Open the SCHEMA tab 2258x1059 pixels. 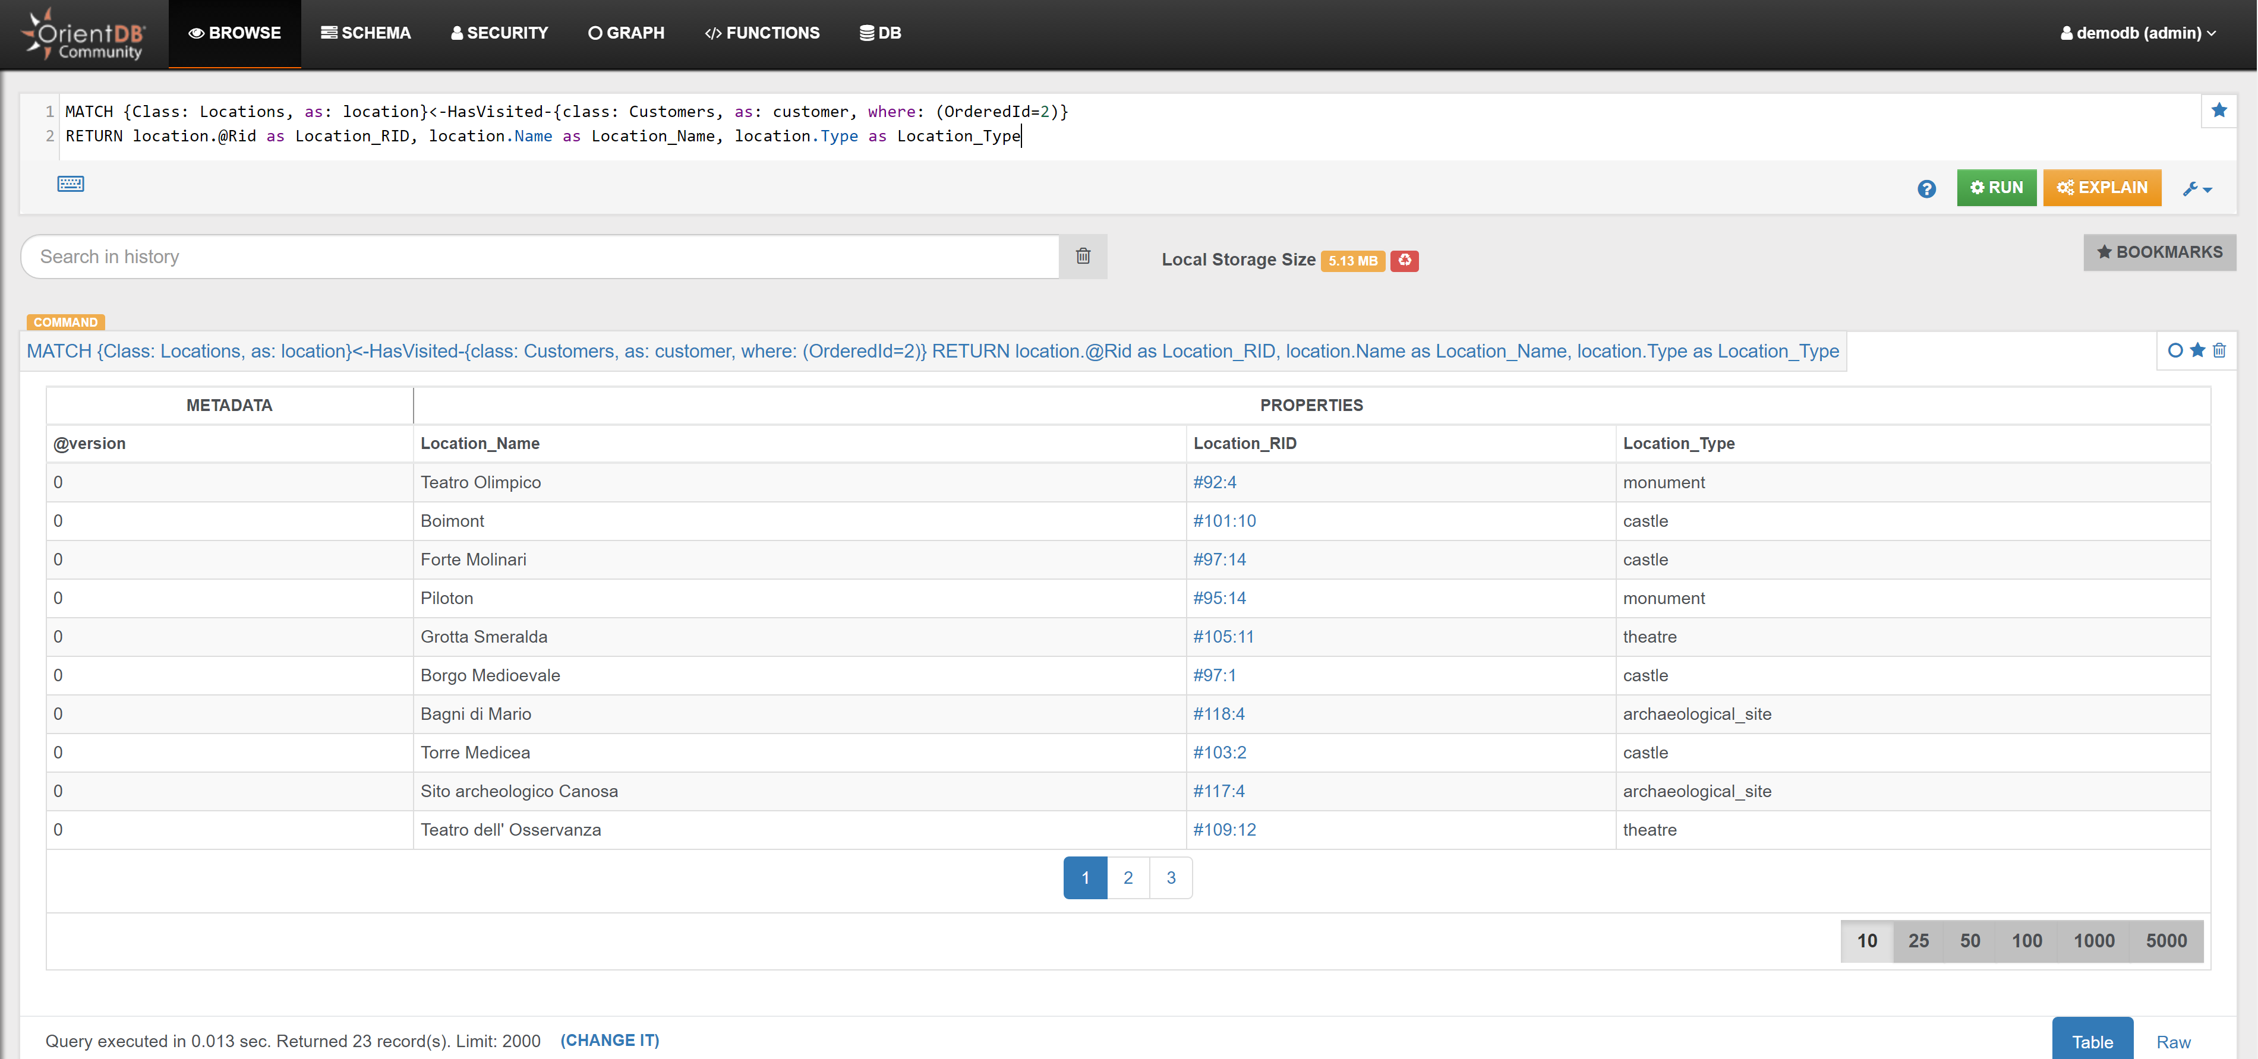coord(365,33)
